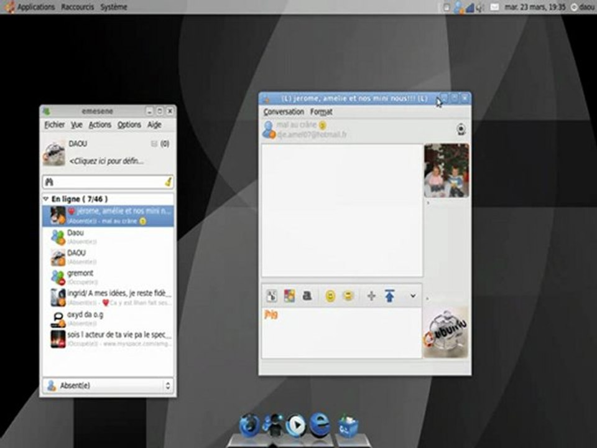Open the font selection icon in chat toolbar
Viewport: 597px width, 448px height.
(x=271, y=296)
